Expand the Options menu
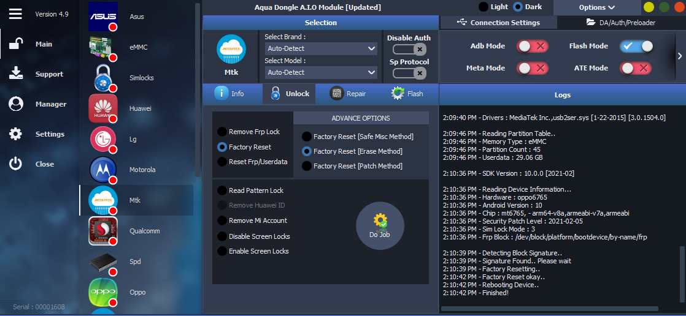The width and height of the screenshot is (686, 316). (596, 7)
